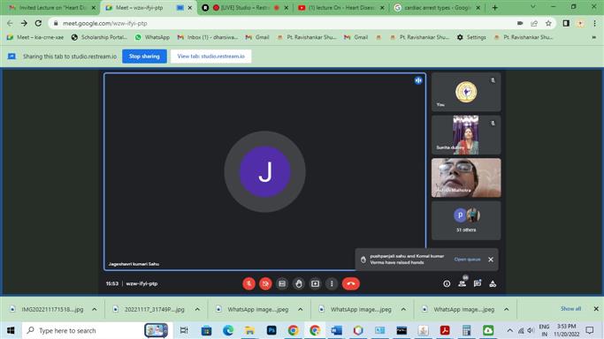Switch to LIVE Studio Restream tab
The image size is (604, 339).
tap(246, 7)
